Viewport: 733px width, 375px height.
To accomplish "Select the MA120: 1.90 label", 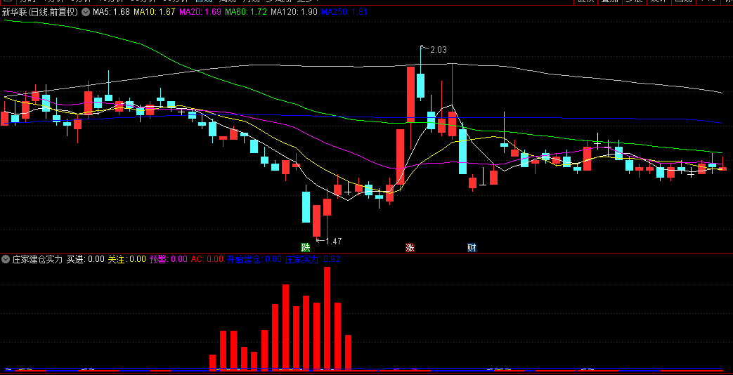I will point(294,12).
